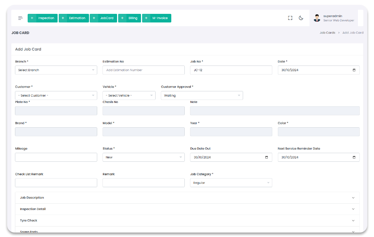The height and width of the screenshot is (237, 374).
Task: Open the Billing shortcut button
Action: coord(129,18)
